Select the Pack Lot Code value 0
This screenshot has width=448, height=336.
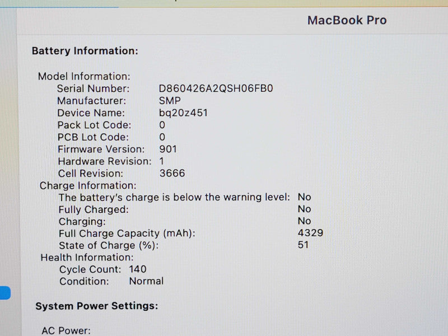(x=162, y=125)
